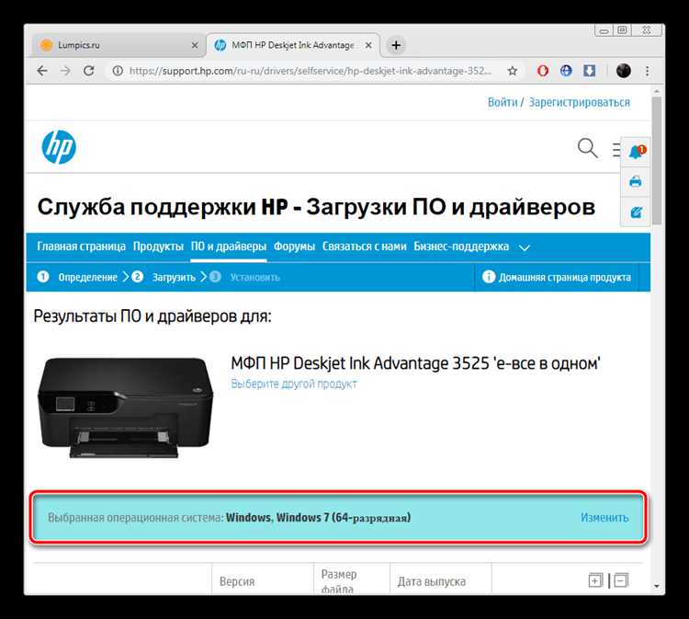Click the HP Deskjet 3525 printer image
Image resolution: width=689 pixels, height=619 pixels.
pos(126,407)
